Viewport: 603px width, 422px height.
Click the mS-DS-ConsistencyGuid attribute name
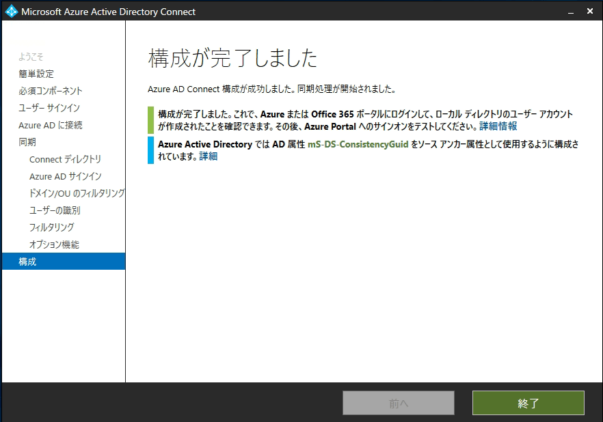[358, 144]
